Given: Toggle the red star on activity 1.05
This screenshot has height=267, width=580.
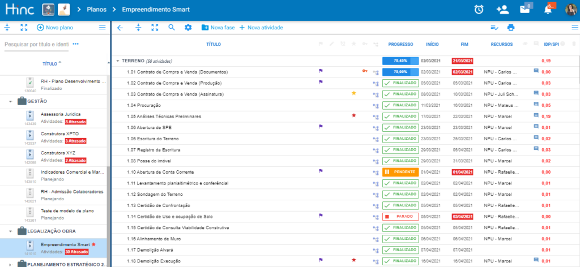Looking at the screenshot, I should 354,115.
